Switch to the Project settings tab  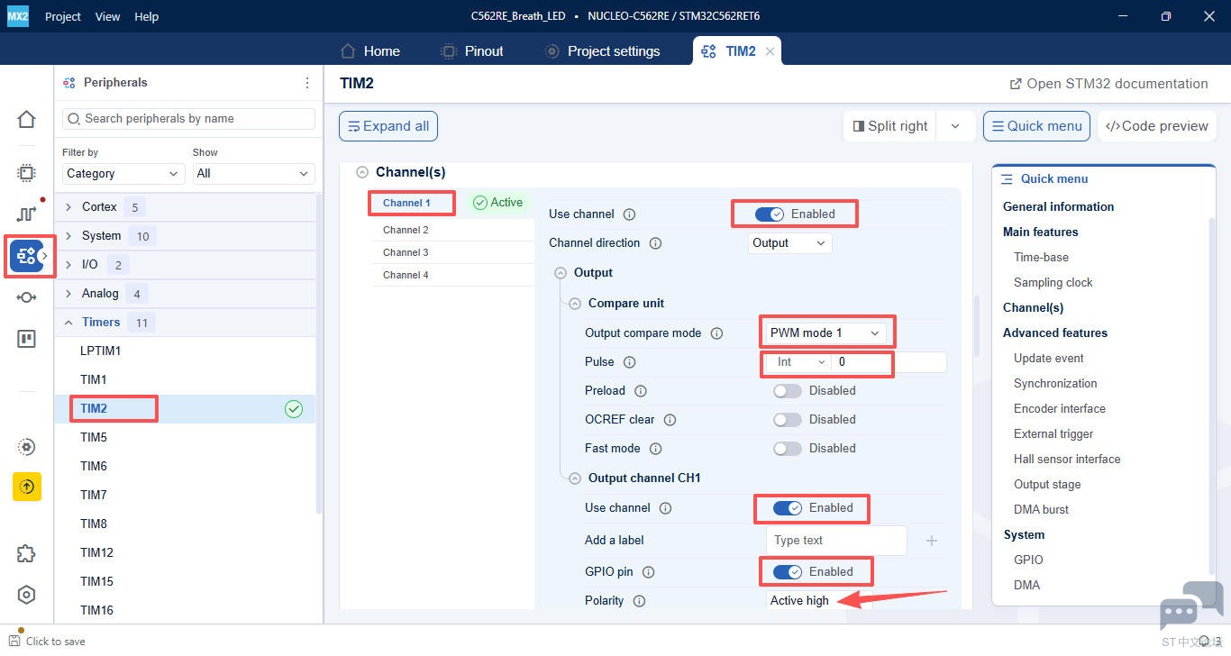click(x=603, y=51)
